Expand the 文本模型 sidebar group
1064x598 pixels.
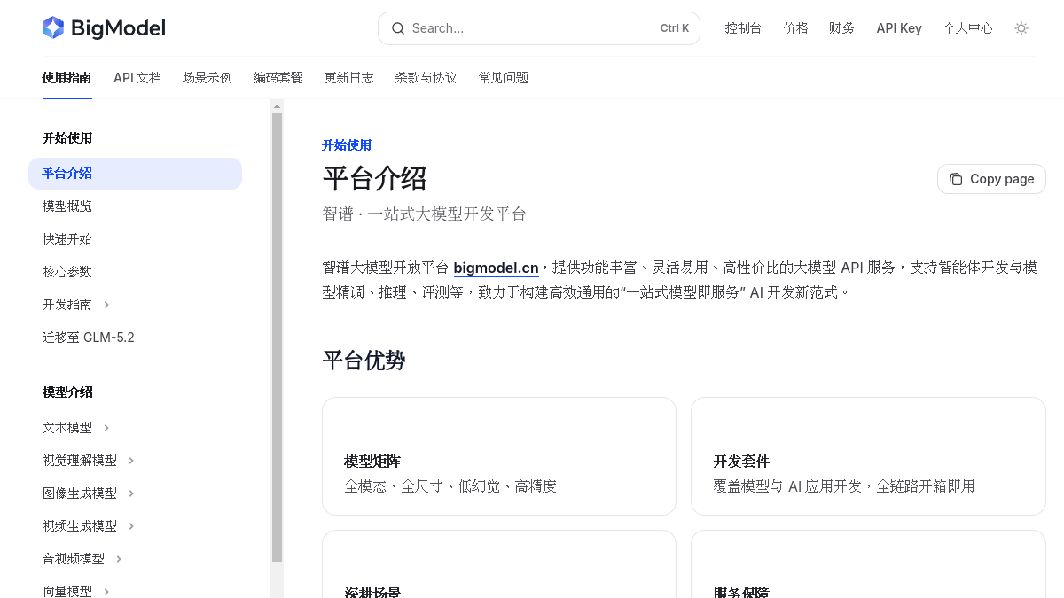106,428
